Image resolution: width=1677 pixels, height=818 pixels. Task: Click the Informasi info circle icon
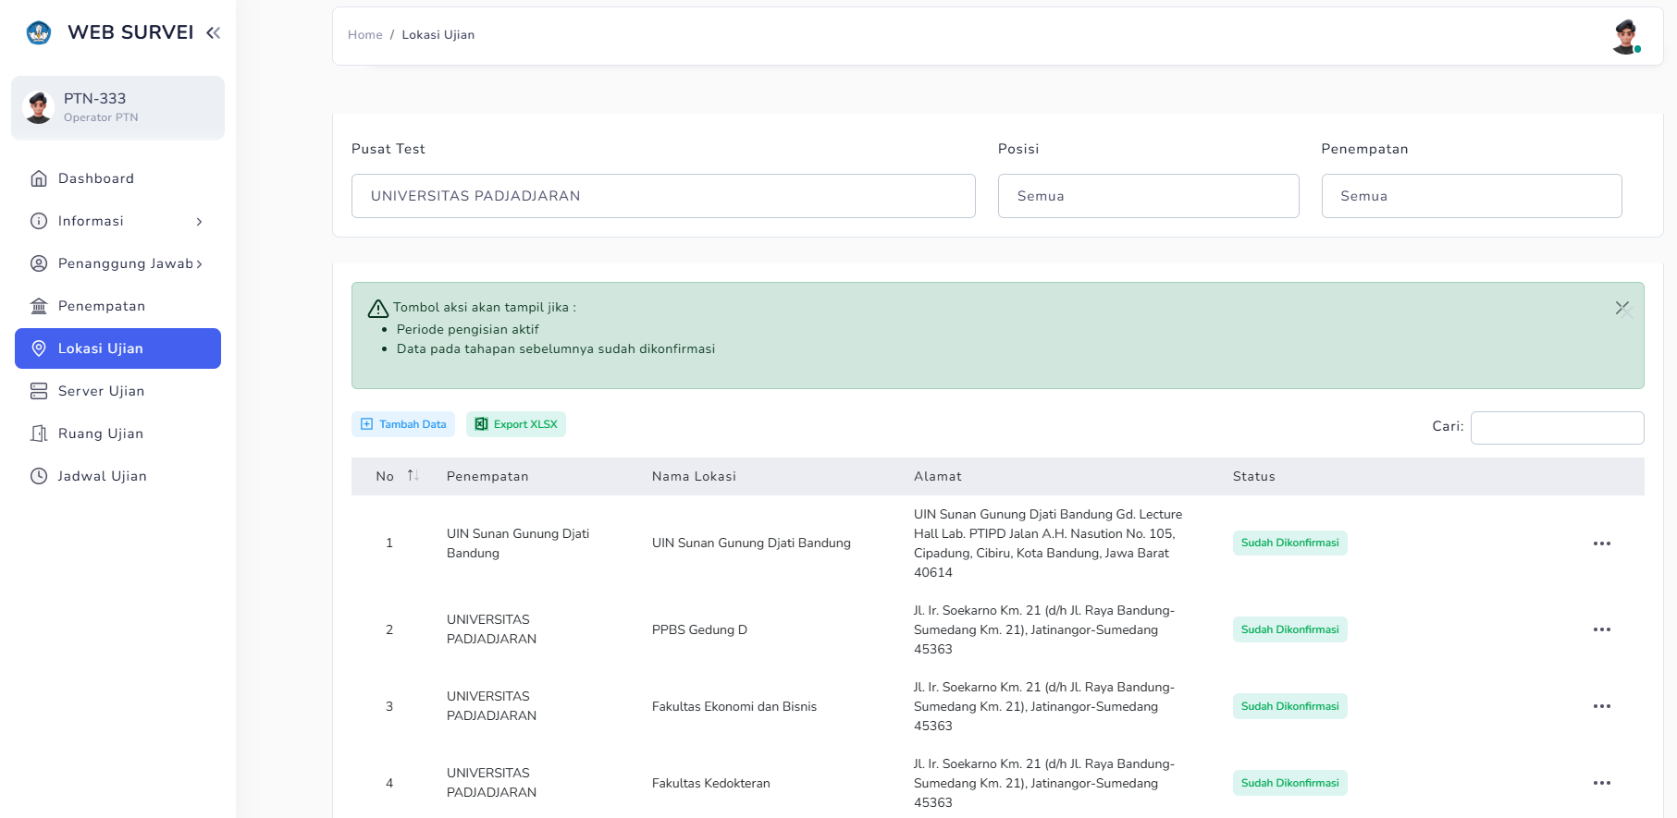pyautogui.click(x=39, y=221)
